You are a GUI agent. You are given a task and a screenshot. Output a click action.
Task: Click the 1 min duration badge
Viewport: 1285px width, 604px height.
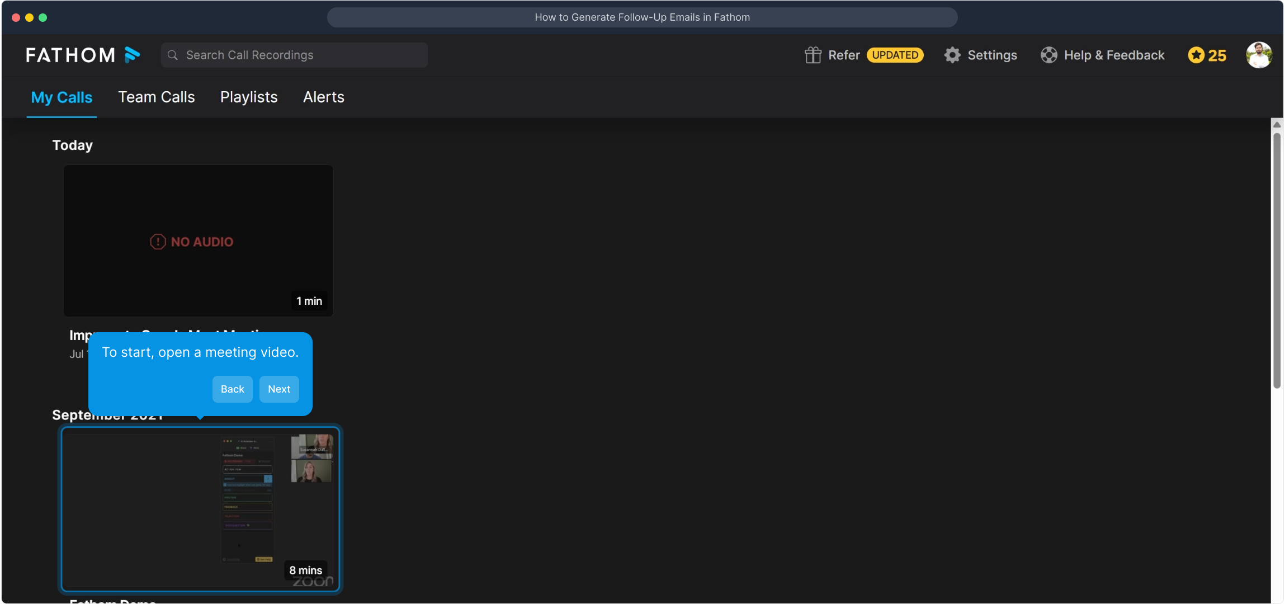pos(309,301)
